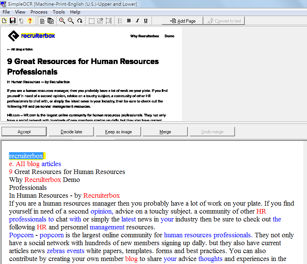Zoom out with the minus magnifier
This screenshot has height=264, width=307.
pos(71,21)
